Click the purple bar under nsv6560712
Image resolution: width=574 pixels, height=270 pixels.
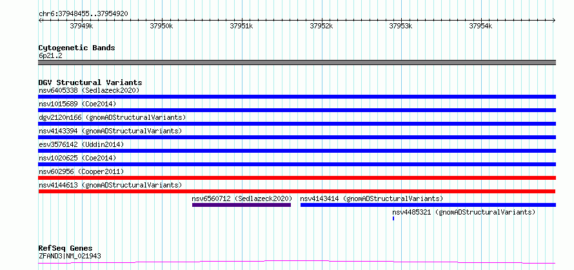241,205
